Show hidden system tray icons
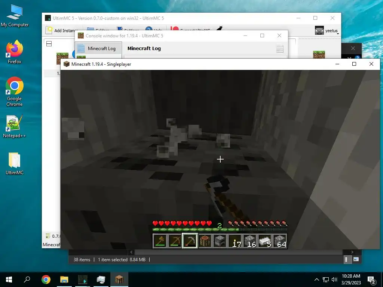This screenshot has width=383, height=287. click(x=316, y=280)
